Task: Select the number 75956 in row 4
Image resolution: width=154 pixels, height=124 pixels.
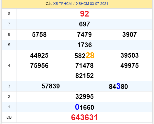Action: [39, 66]
